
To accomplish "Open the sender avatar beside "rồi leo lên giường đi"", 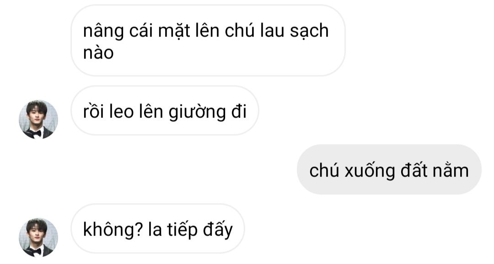I will tap(38, 119).
